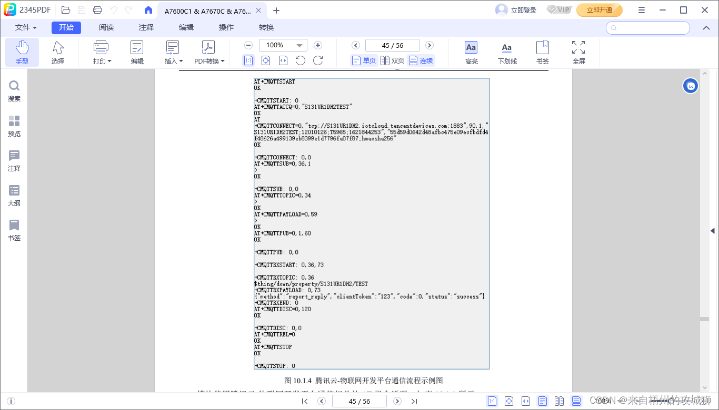Screen dimensions: 719x410
Task: Rotate page clockwise
Action: 318,60
